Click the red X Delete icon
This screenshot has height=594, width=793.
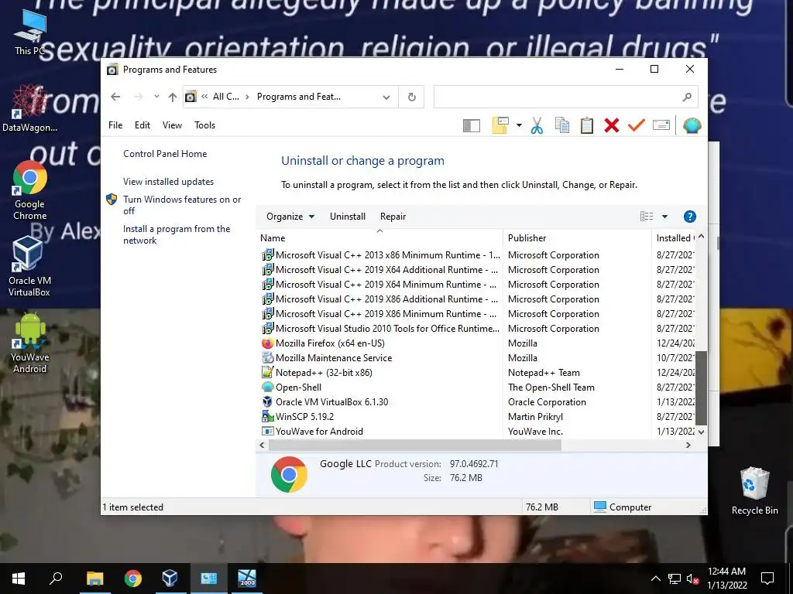tap(612, 125)
